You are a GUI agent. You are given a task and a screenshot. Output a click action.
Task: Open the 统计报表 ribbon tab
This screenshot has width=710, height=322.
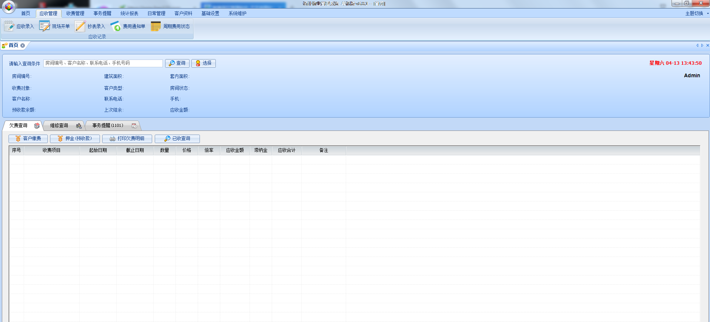pyautogui.click(x=129, y=13)
